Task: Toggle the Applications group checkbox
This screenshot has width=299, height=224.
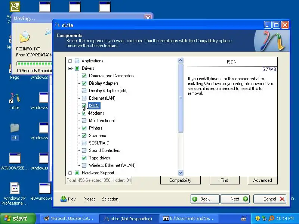Action: [77, 61]
